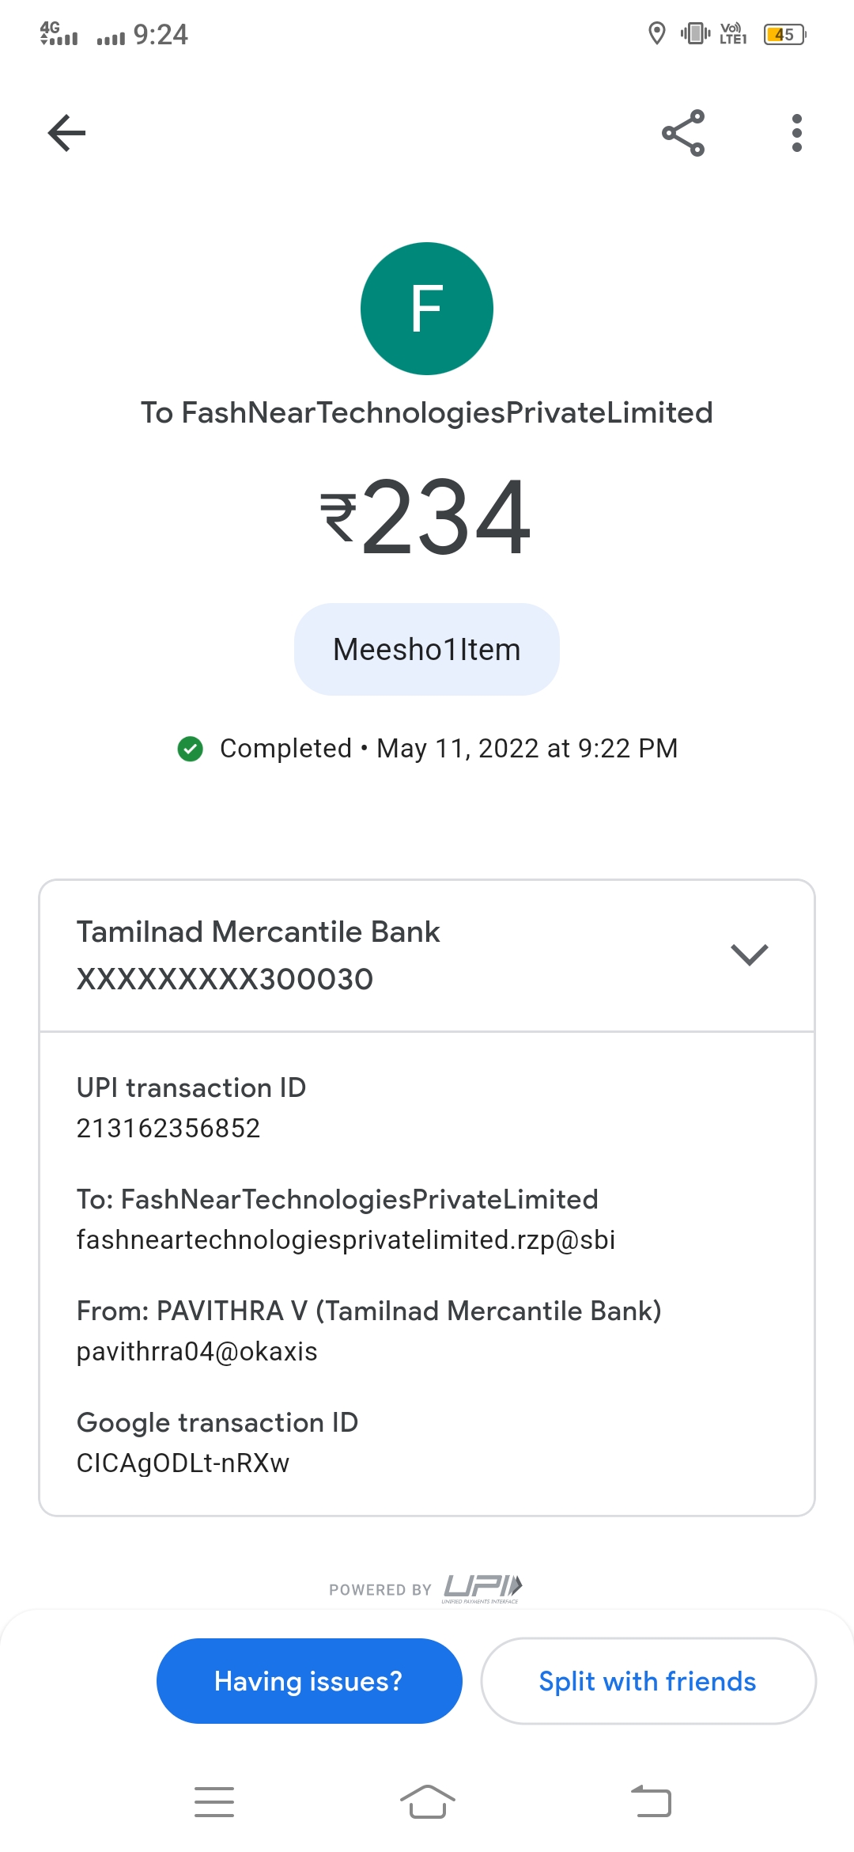Image resolution: width=854 pixels, height=1852 pixels.
Task: Open the three-dot overflow menu
Action: pos(796,132)
